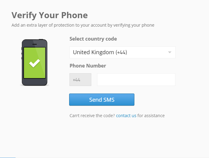Click the "Phone Number" field label
This screenshot has width=209, height=158.
[x=88, y=66]
